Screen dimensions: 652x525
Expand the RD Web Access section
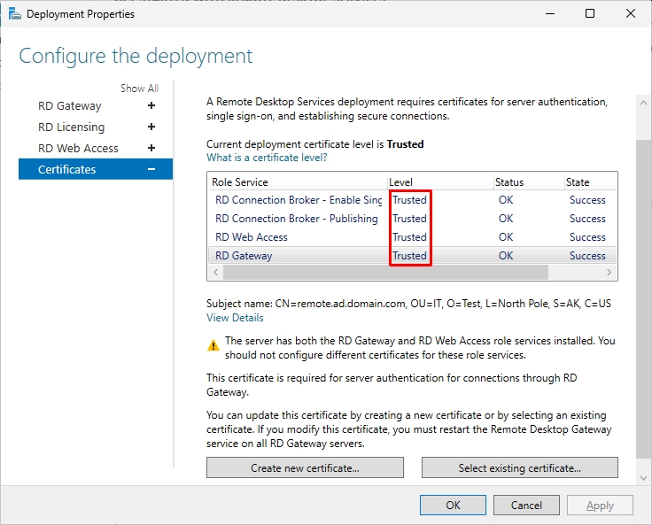(151, 149)
